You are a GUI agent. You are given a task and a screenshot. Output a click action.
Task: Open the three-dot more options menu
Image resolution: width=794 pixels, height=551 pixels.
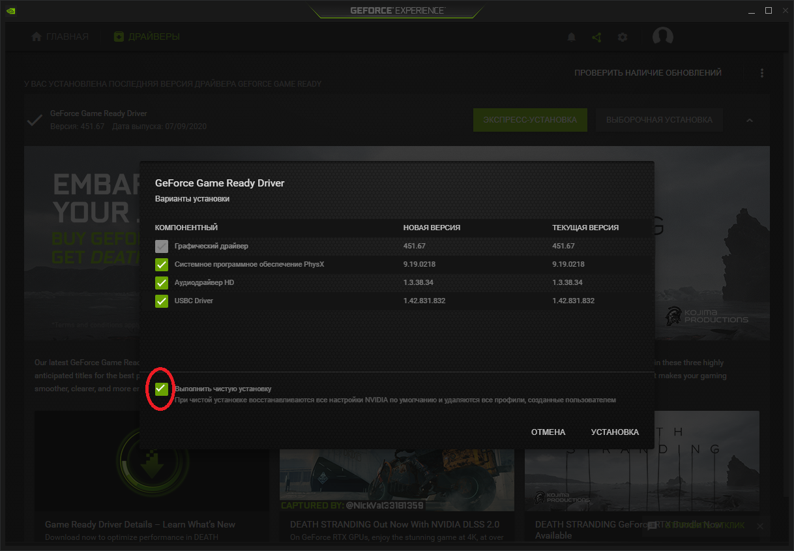[x=761, y=73]
